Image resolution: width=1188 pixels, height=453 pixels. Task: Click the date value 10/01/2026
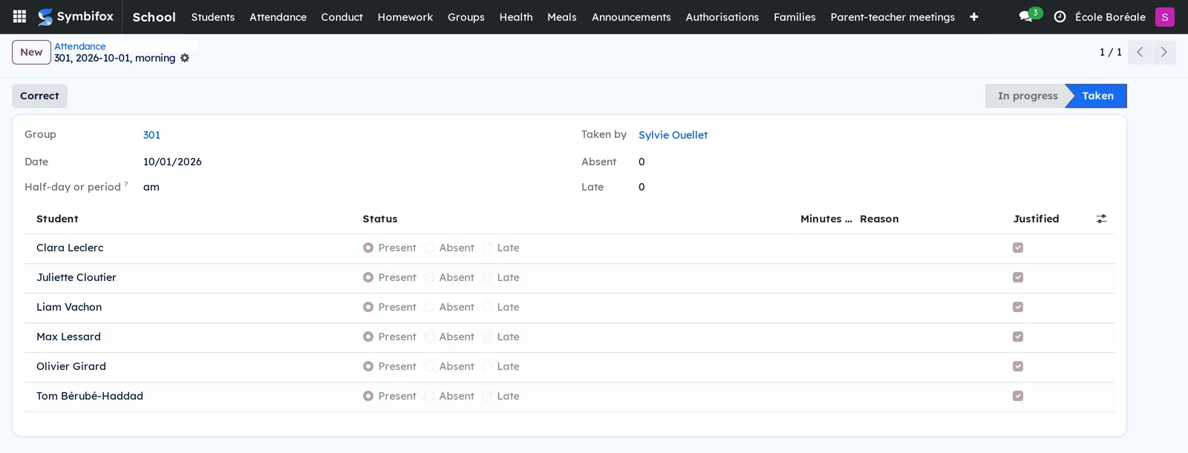pyautogui.click(x=172, y=162)
